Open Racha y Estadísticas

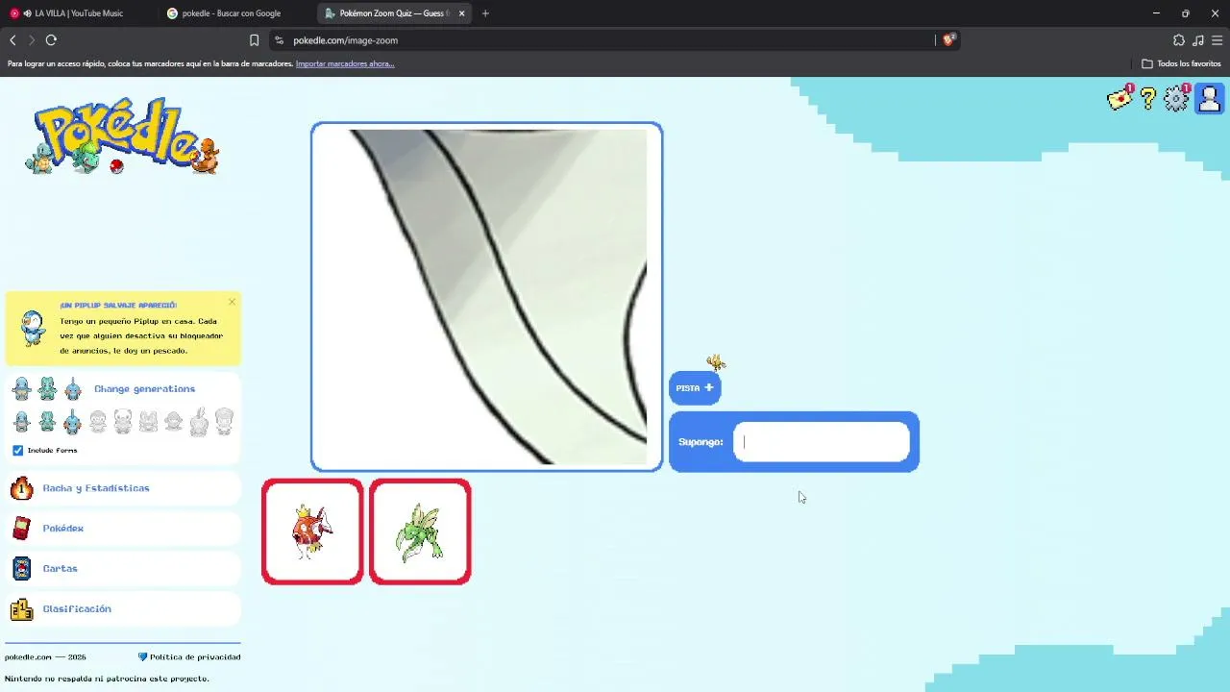click(123, 488)
